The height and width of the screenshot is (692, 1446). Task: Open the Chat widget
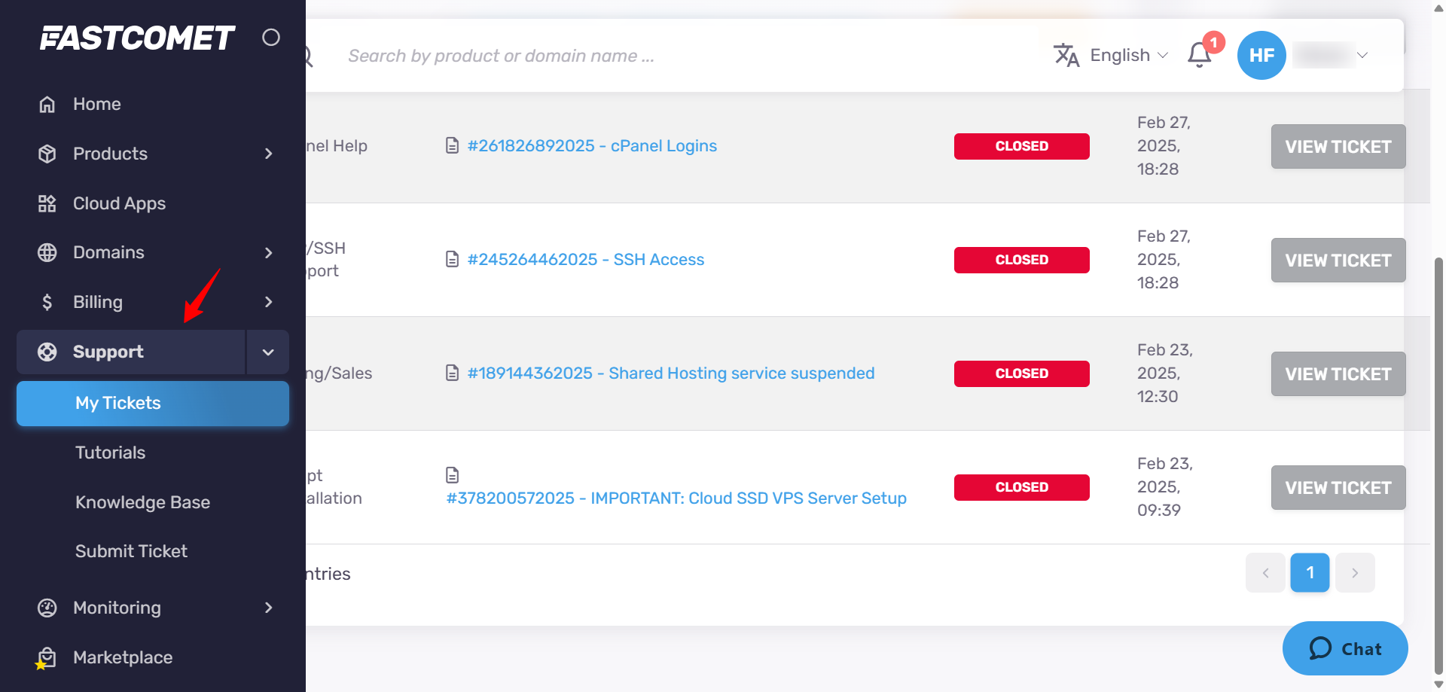click(x=1345, y=648)
